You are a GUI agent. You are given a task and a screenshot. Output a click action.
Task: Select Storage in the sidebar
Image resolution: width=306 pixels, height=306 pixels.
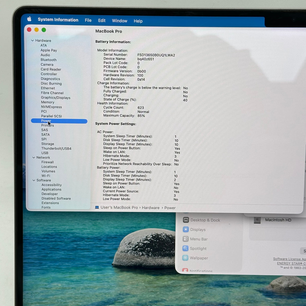coord(48,144)
